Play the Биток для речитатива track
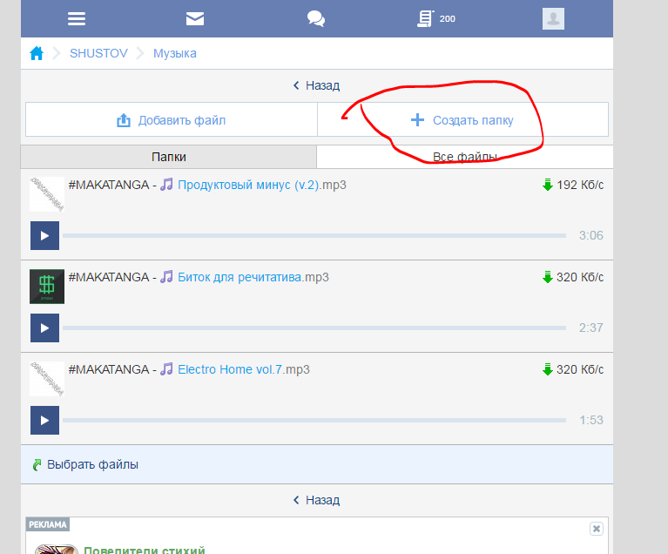This screenshot has height=554, width=668. pos(44,328)
